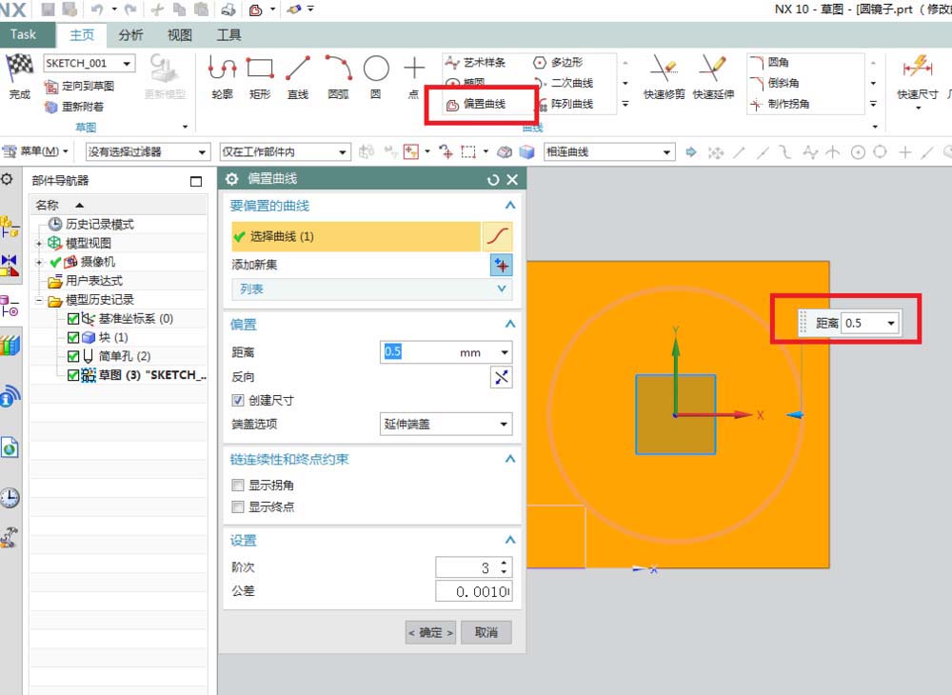Select the Make Corner (制作拐角) tool

pos(780,104)
